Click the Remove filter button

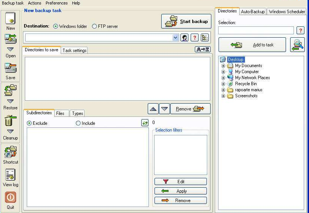click(181, 201)
